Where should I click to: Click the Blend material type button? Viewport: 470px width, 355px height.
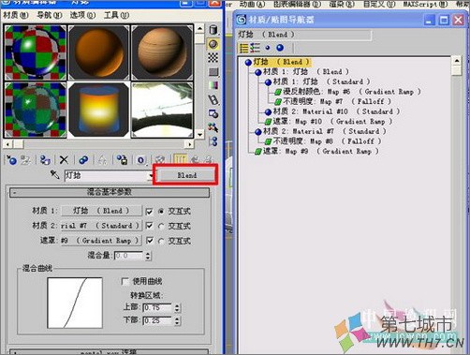[187, 175]
